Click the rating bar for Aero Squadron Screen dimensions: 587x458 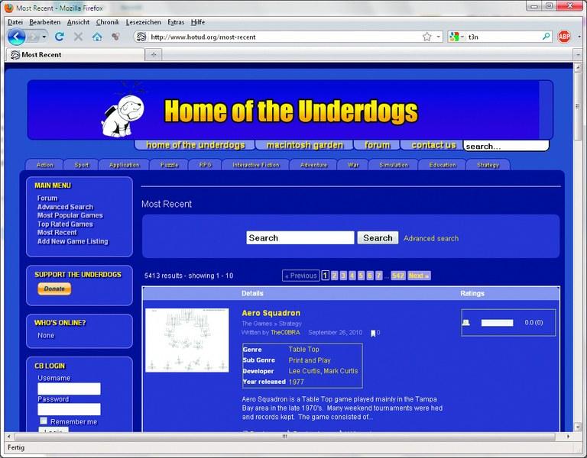[497, 323]
